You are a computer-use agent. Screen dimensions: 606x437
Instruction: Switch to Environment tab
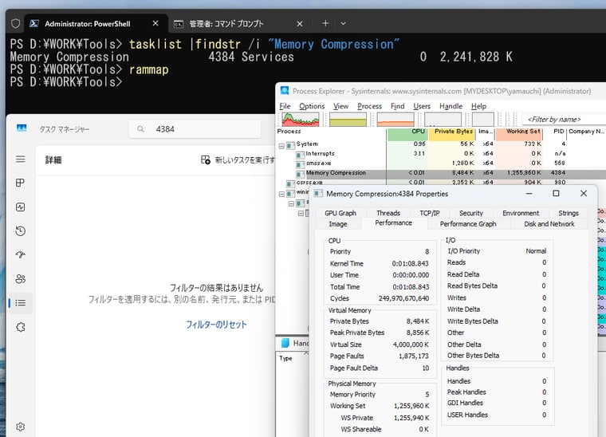click(x=521, y=213)
